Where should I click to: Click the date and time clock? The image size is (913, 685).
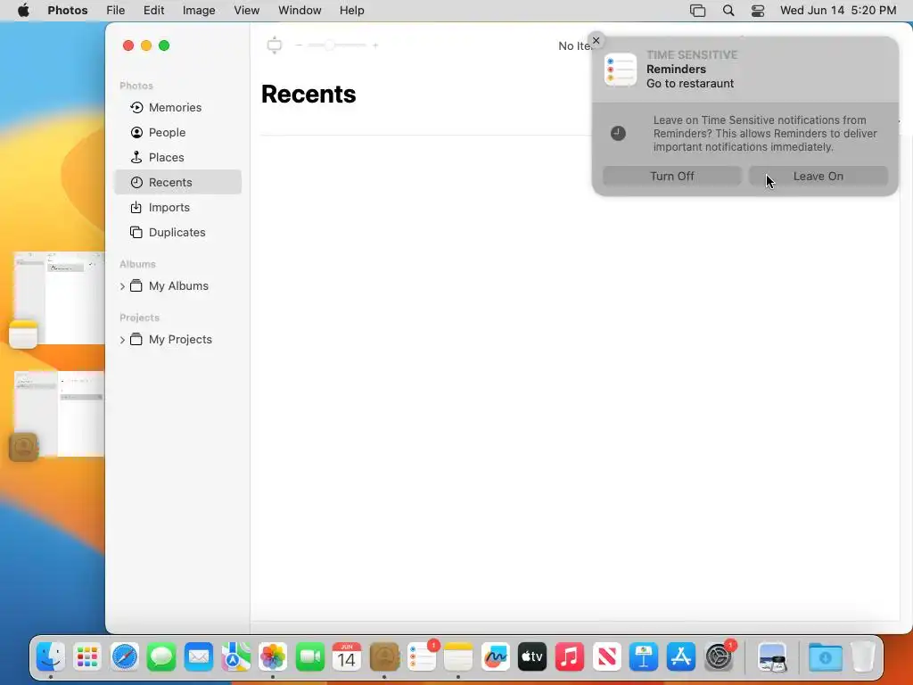coord(838,11)
